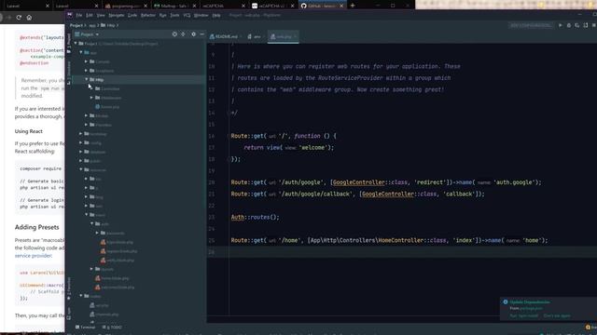The image size is (597, 335).
Task: Open home.blade.php in views
Action: pyautogui.click(x=112, y=278)
